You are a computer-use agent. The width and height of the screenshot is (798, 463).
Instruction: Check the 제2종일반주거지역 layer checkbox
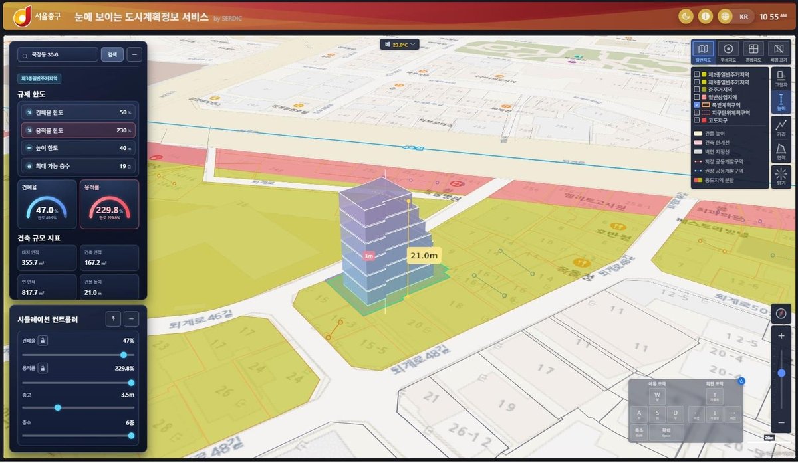[x=696, y=74]
